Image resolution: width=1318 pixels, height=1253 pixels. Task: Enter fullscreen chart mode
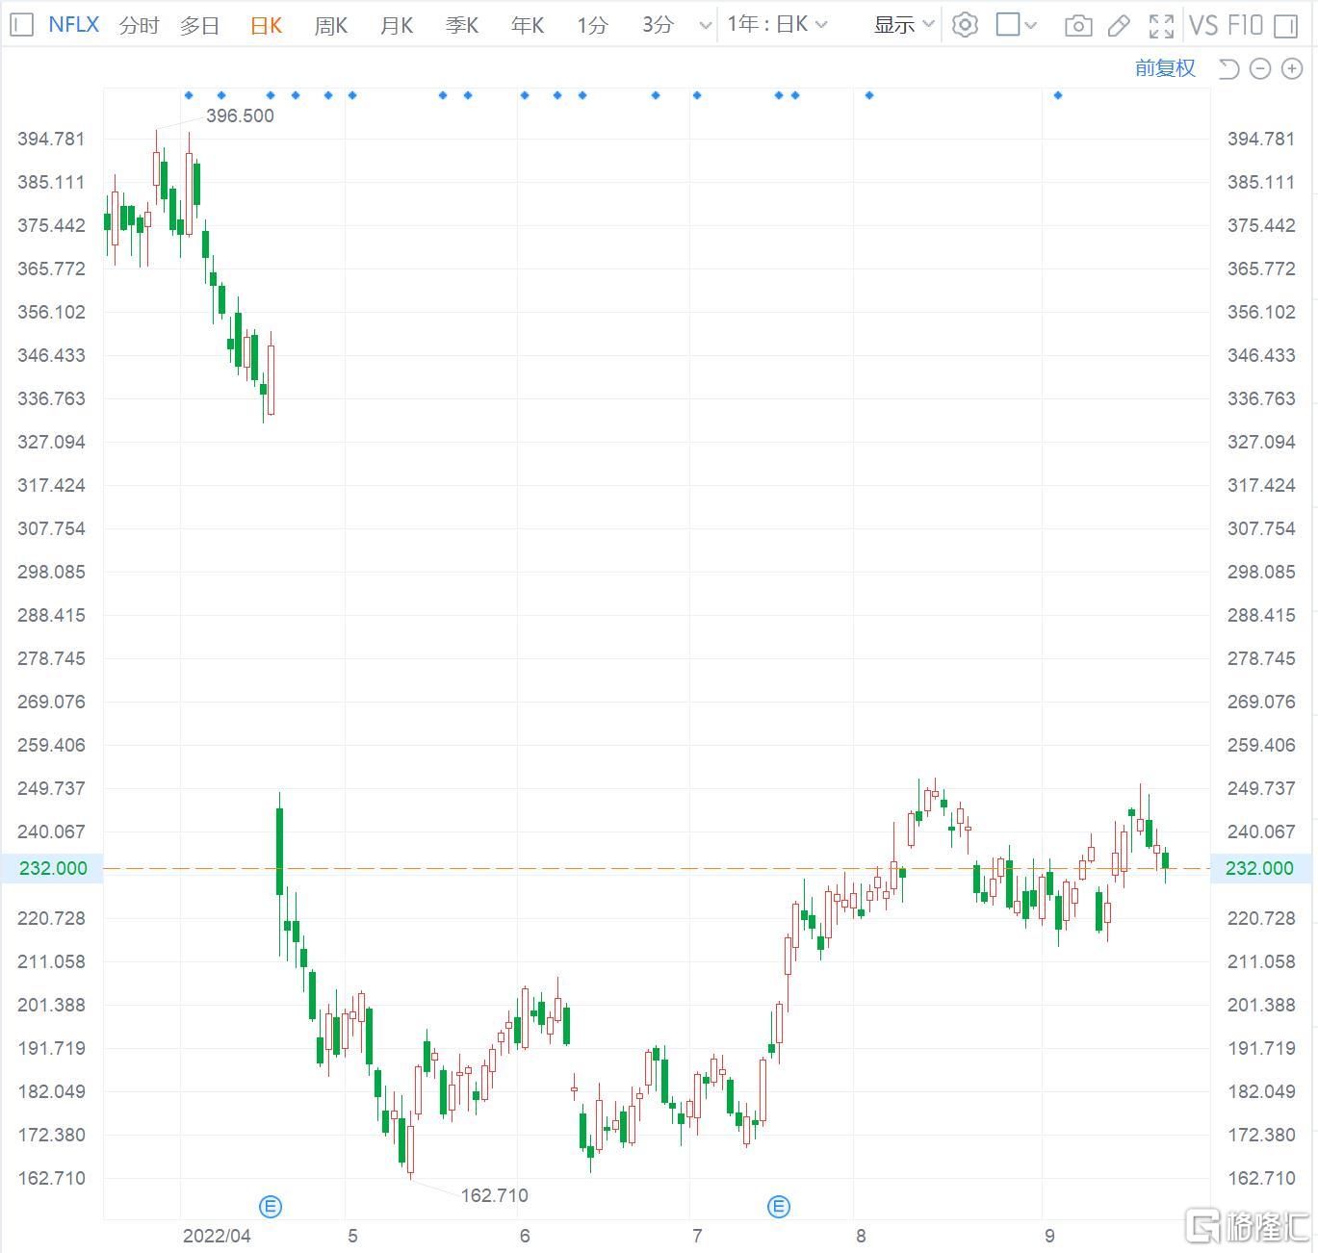tap(1161, 26)
